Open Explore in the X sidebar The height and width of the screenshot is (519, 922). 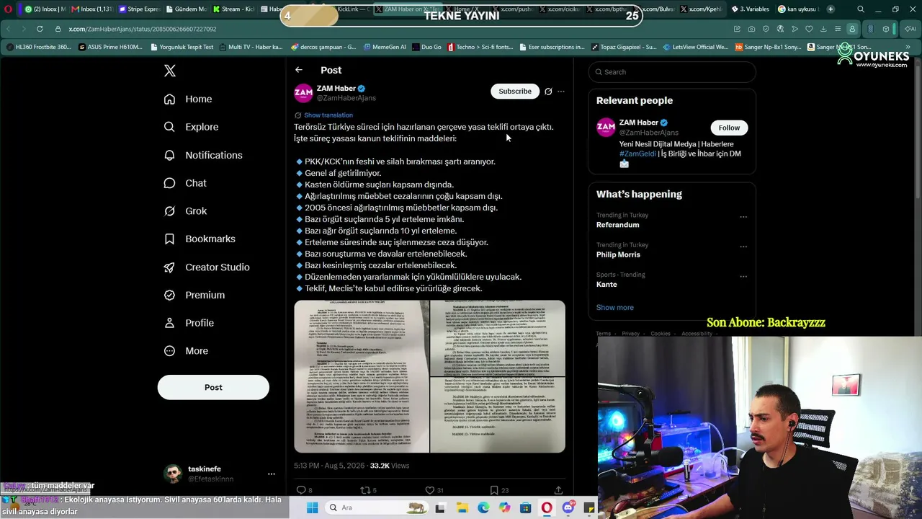pyautogui.click(x=191, y=127)
